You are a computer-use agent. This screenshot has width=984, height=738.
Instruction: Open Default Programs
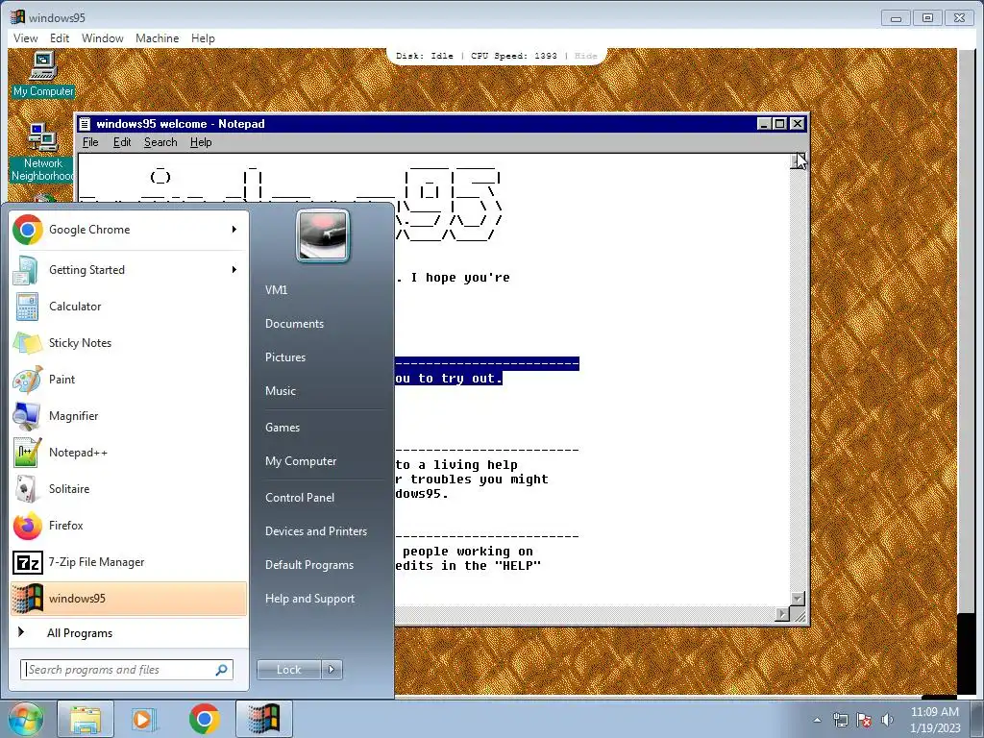pyautogui.click(x=308, y=565)
